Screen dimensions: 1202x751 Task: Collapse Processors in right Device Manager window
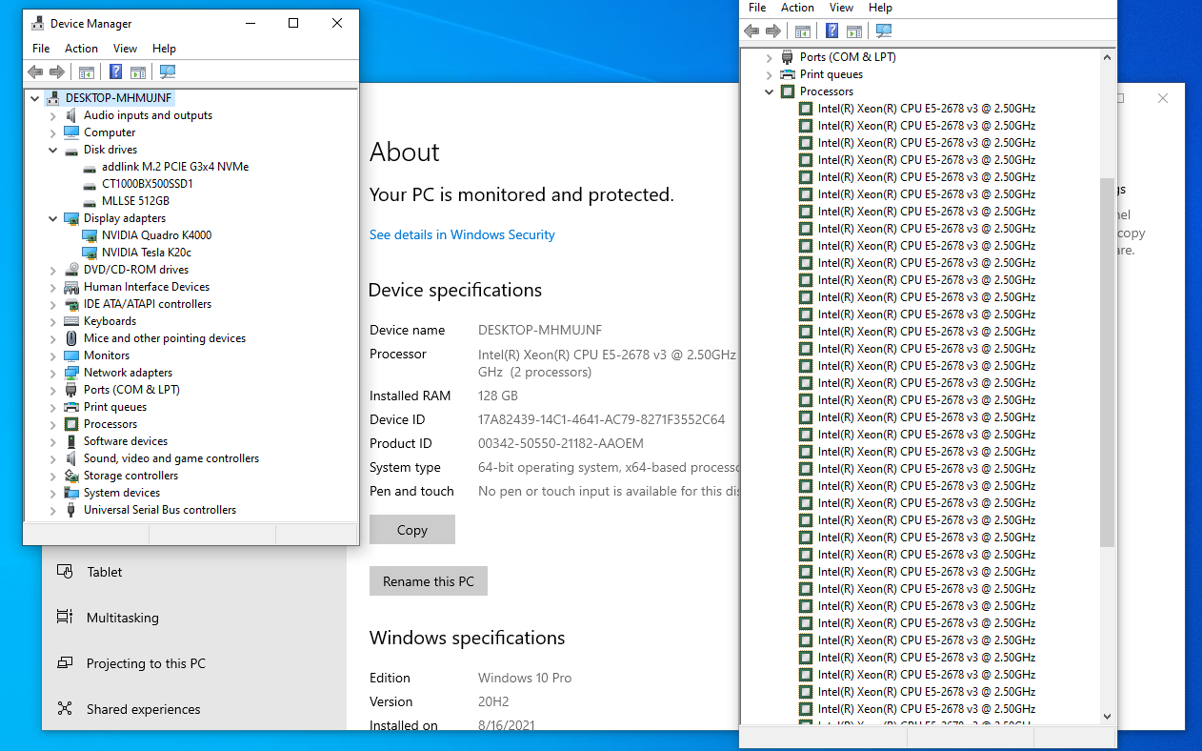pos(770,91)
